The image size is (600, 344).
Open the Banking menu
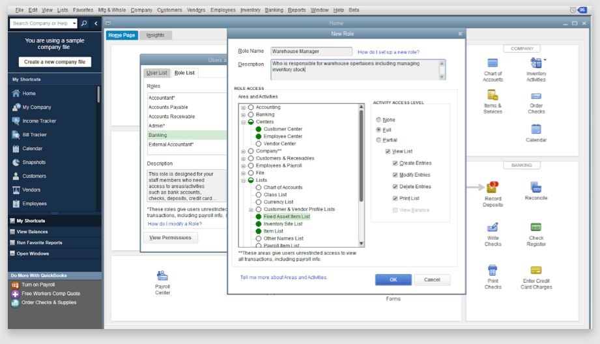(274, 10)
